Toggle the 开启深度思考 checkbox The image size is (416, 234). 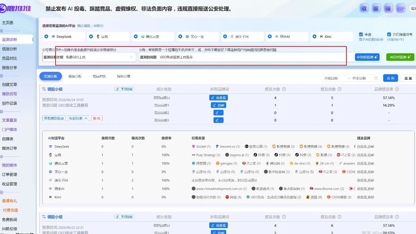pyautogui.click(x=389, y=34)
